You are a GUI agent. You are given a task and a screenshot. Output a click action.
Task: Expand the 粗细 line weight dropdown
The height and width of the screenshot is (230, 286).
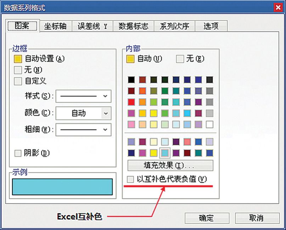(x=83, y=130)
